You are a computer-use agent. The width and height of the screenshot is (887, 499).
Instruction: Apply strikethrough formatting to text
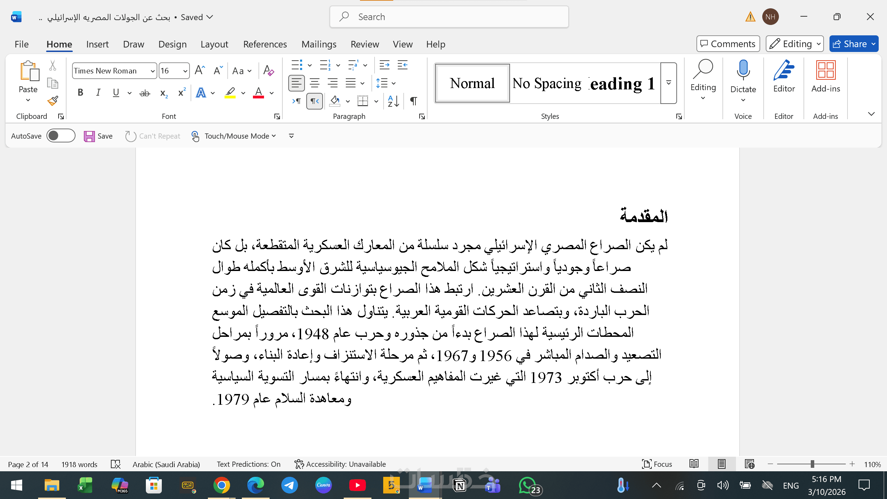(x=144, y=93)
